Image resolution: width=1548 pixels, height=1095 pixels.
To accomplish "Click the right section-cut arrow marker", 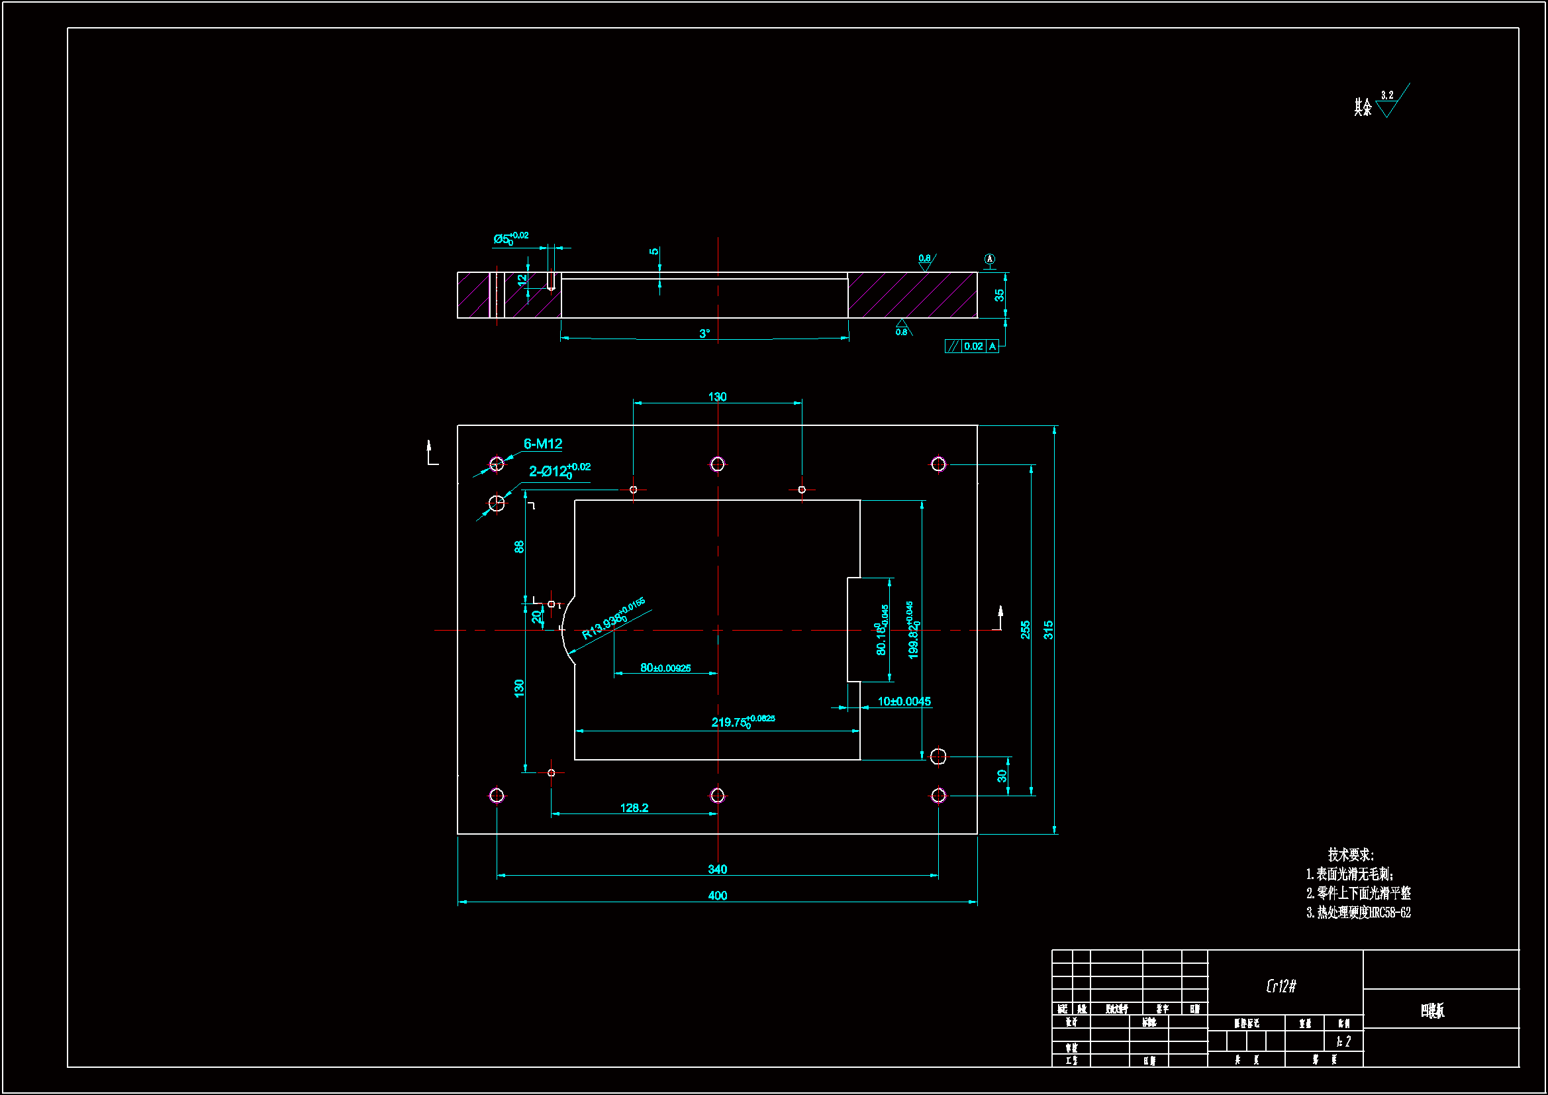I will (1000, 617).
